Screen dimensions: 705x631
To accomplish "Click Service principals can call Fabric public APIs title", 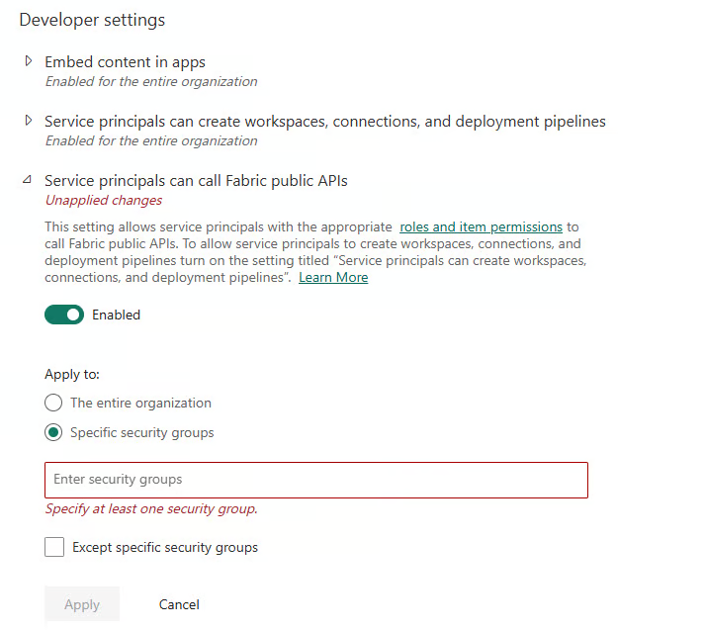I will point(196,181).
